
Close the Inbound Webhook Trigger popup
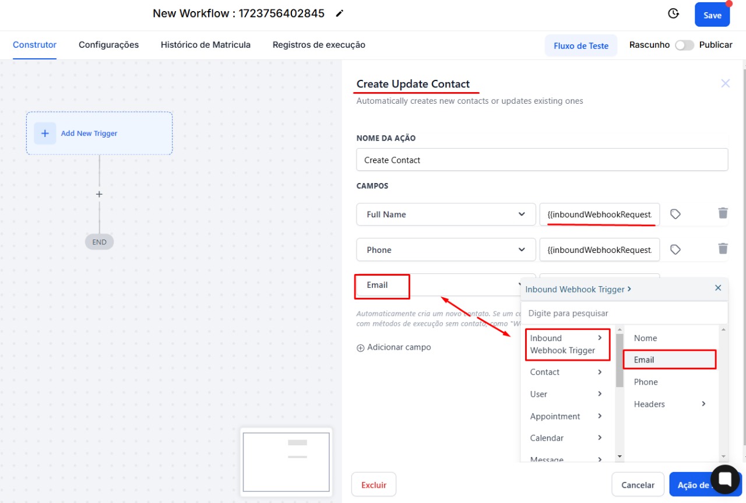(718, 288)
